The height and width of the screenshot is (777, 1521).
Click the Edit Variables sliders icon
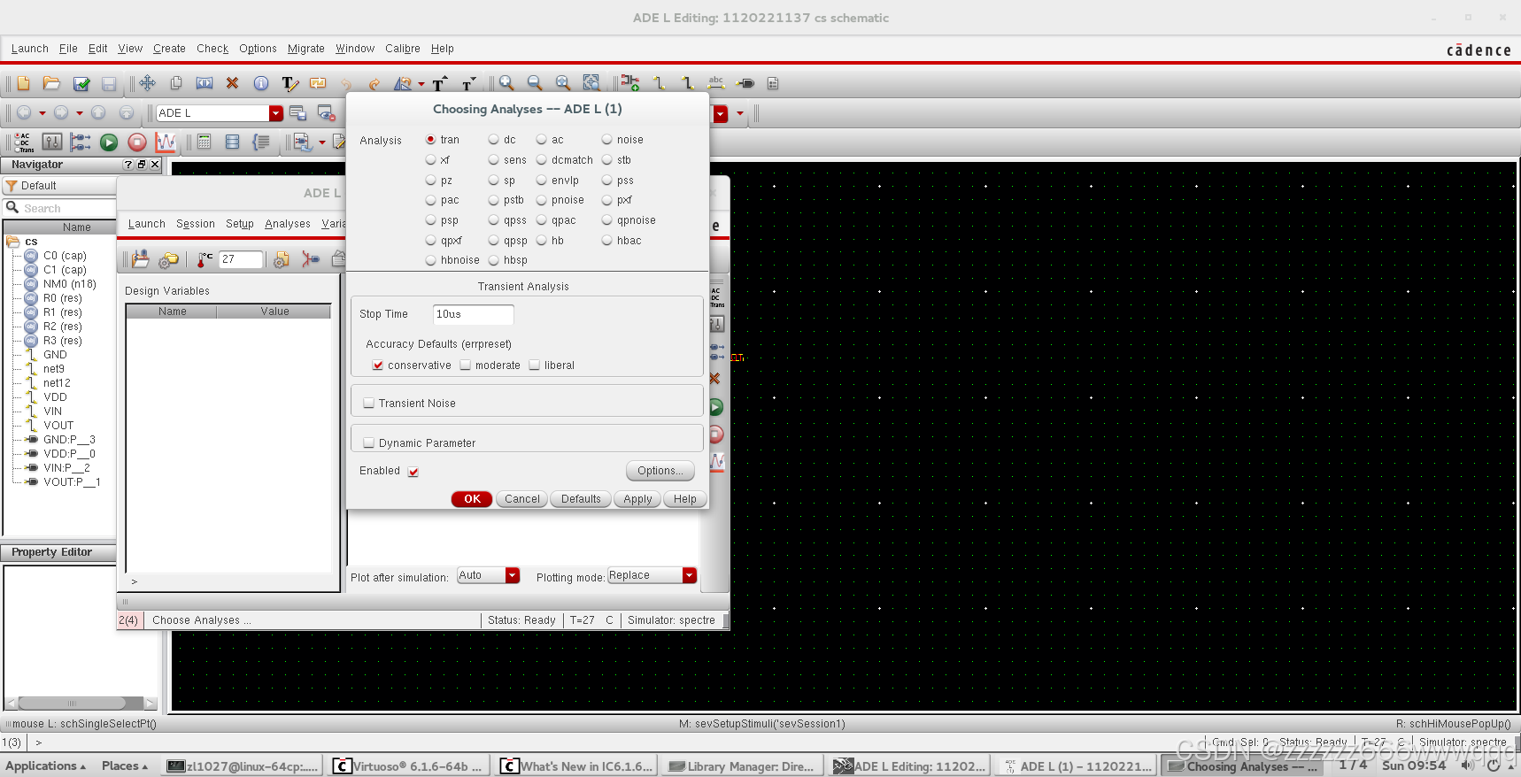tap(52, 142)
